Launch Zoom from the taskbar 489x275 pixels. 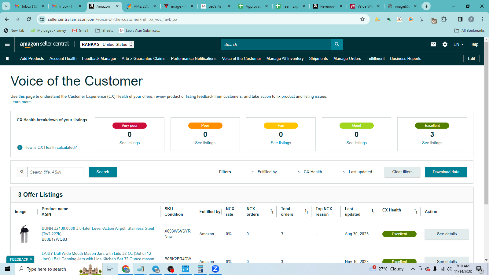point(215,269)
